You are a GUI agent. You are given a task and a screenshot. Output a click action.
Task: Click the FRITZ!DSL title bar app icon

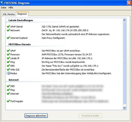point(2,3)
